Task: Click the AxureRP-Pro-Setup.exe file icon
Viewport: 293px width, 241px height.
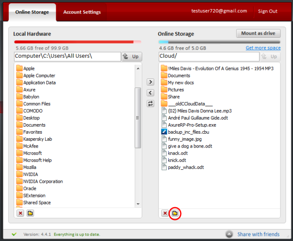Action: click(x=164, y=125)
